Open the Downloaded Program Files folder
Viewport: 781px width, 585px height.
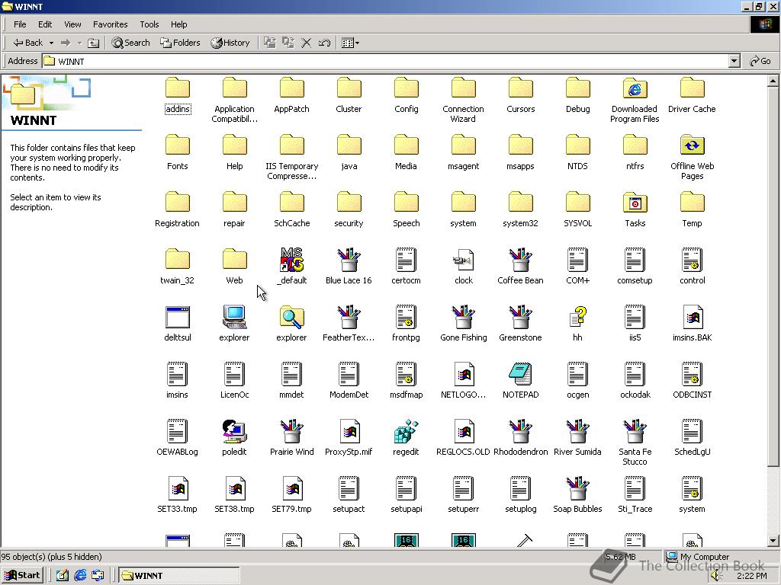(x=635, y=88)
